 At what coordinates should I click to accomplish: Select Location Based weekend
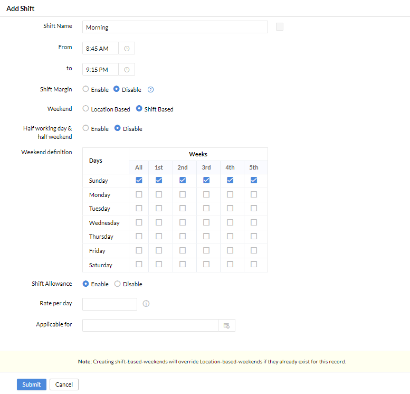(85, 109)
